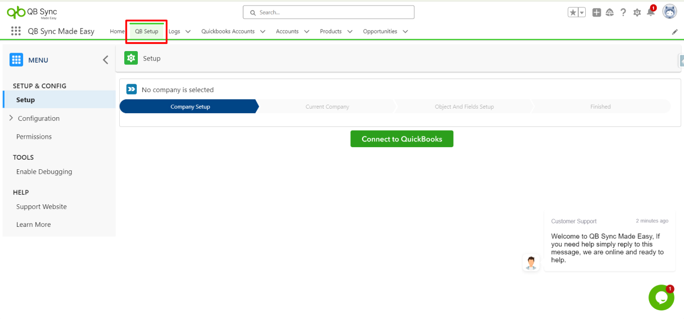
Task: Click the green Setup gear icon
Action: pyautogui.click(x=131, y=58)
